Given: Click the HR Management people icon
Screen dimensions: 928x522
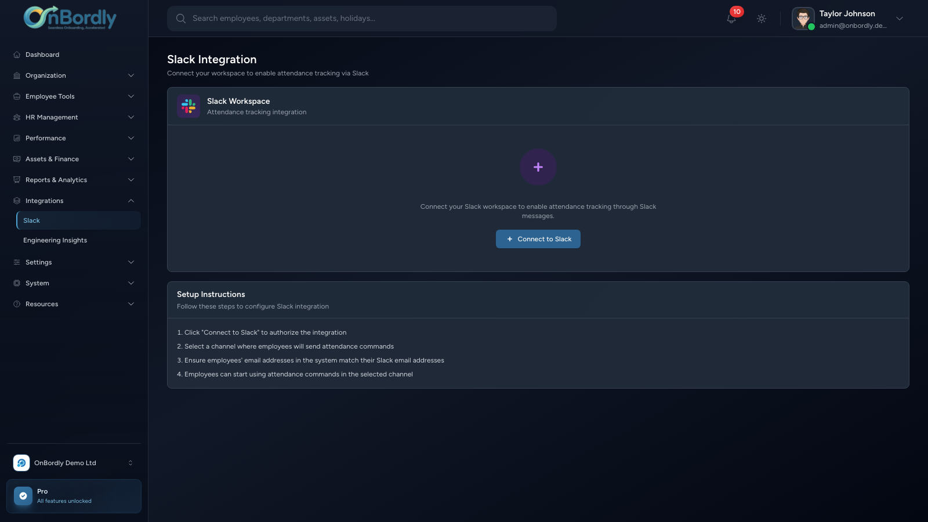Looking at the screenshot, I should (17, 117).
